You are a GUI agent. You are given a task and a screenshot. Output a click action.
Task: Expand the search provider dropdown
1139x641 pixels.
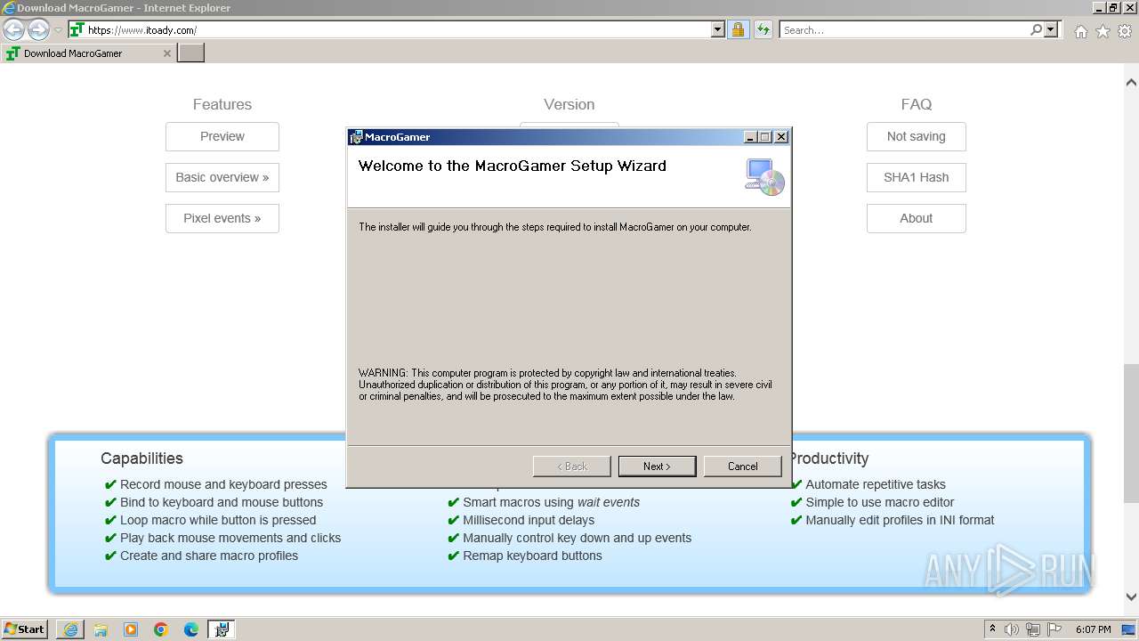1051,29
